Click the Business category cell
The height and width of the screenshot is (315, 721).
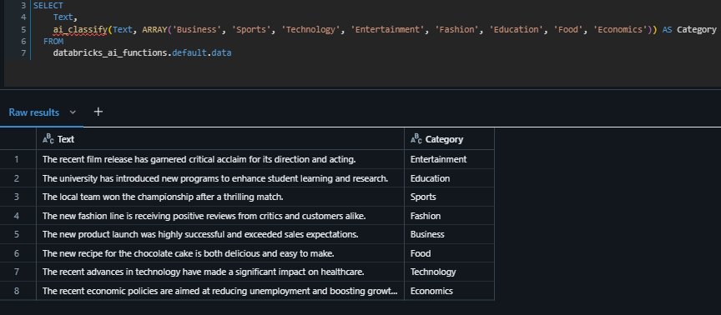click(x=449, y=235)
